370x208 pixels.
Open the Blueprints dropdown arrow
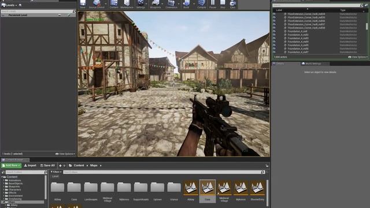click(162, 4)
